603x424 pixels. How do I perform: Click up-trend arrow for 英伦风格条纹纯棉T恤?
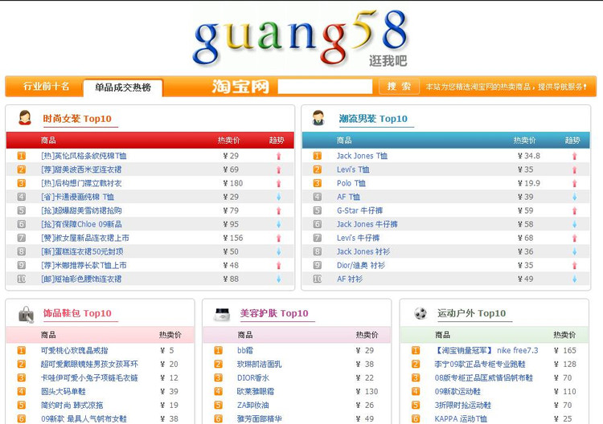coord(278,156)
